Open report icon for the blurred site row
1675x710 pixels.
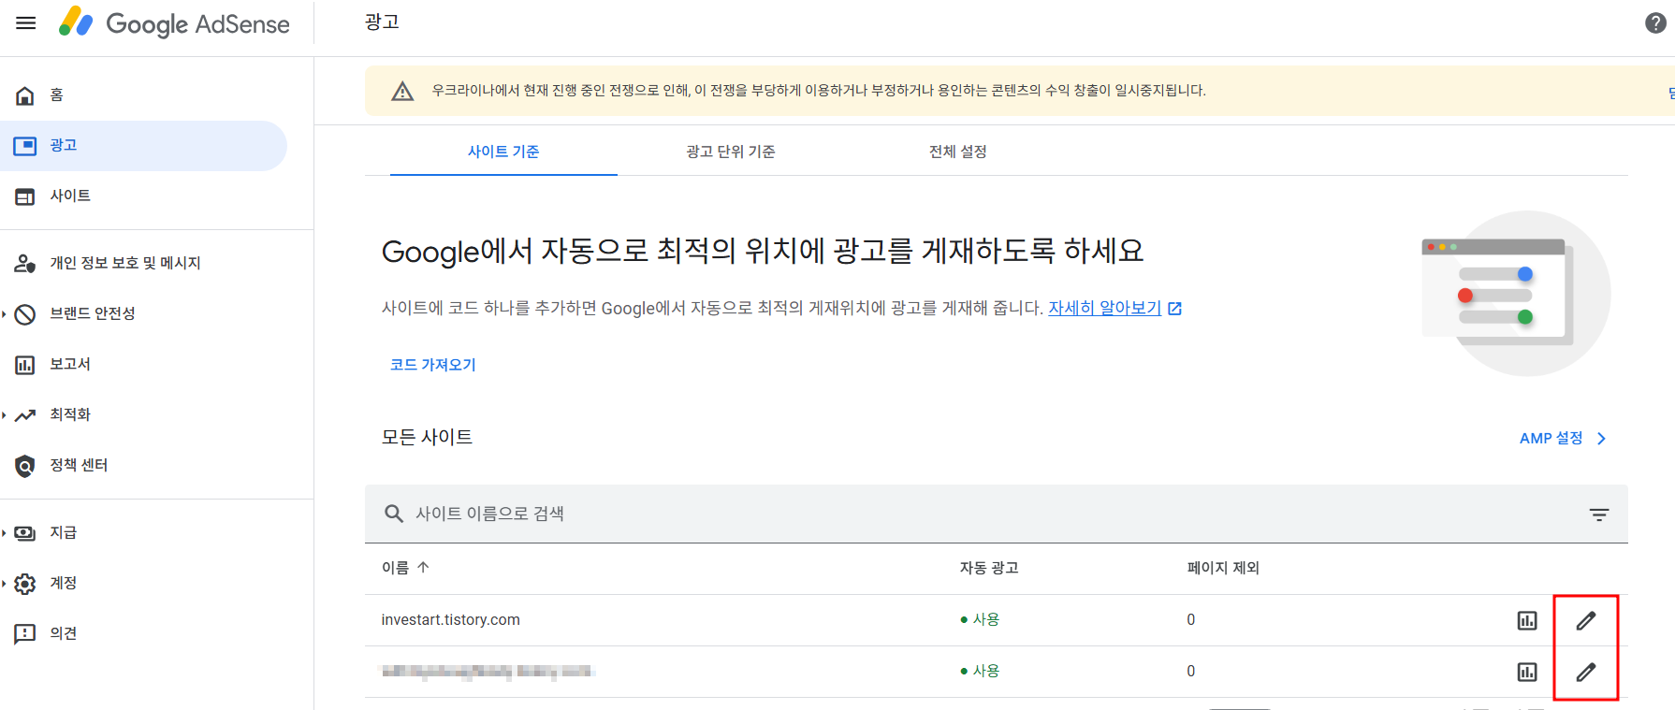tap(1527, 672)
